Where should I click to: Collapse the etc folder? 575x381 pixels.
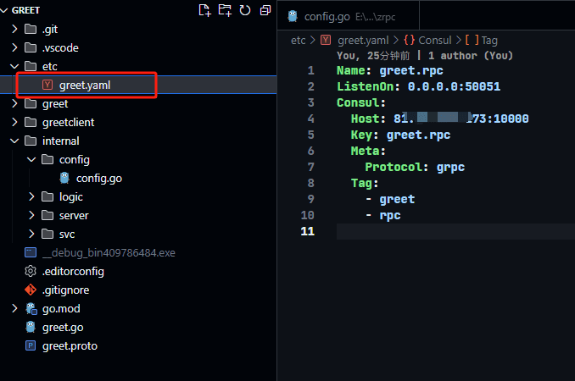pos(14,66)
